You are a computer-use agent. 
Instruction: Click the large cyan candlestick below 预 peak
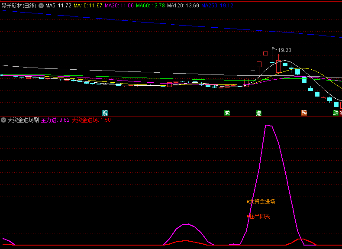(x=304, y=80)
